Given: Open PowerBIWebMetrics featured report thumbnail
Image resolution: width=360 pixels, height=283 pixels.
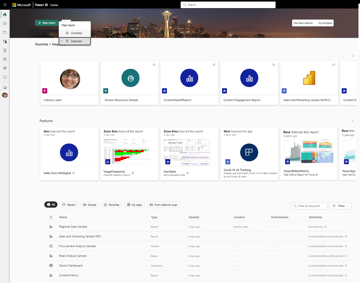Looking at the screenshot, I should [x=309, y=151].
